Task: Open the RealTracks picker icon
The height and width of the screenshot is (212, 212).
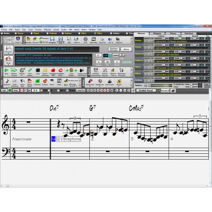Action: [x=90, y=81]
